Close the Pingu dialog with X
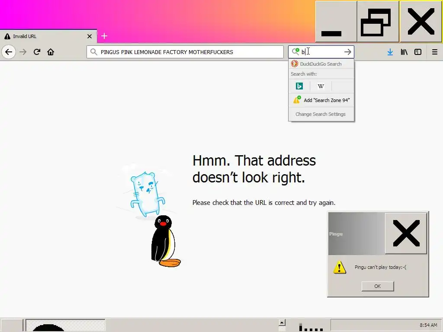The width and height of the screenshot is (443, 332). pos(406,233)
